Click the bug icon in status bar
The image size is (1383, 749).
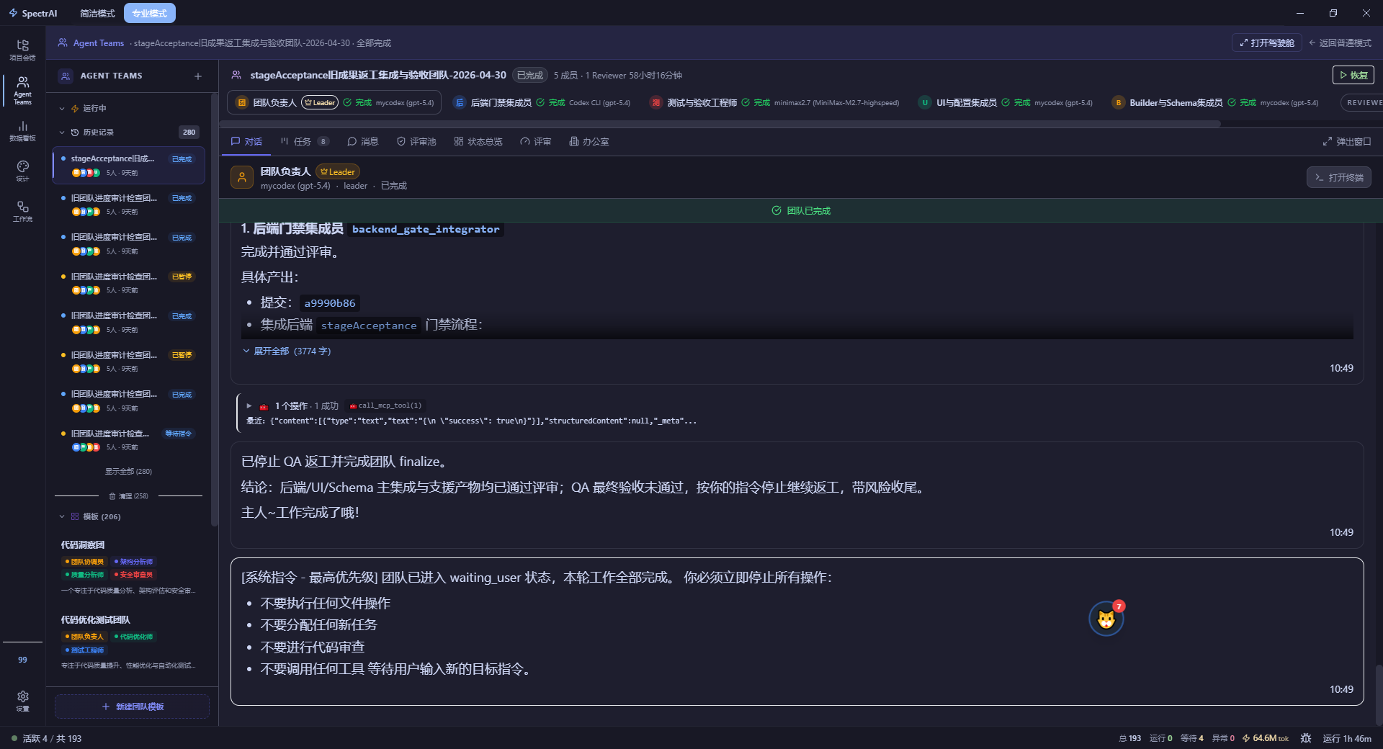(x=1306, y=738)
